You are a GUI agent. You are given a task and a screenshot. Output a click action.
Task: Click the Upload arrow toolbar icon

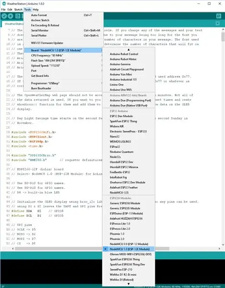pyautogui.click(x=10, y=16)
